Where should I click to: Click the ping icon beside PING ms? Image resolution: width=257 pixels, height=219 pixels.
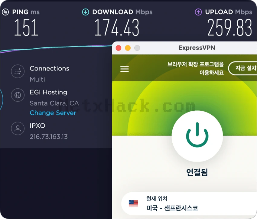(x=5, y=12)
